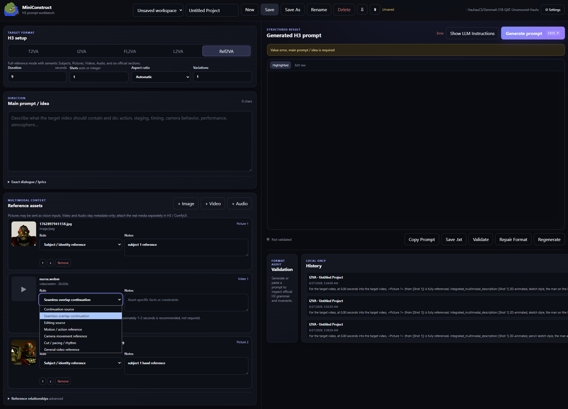Add an Audio reference asset
This screenshot has width=568, height=409.
(x=240, y=204)
